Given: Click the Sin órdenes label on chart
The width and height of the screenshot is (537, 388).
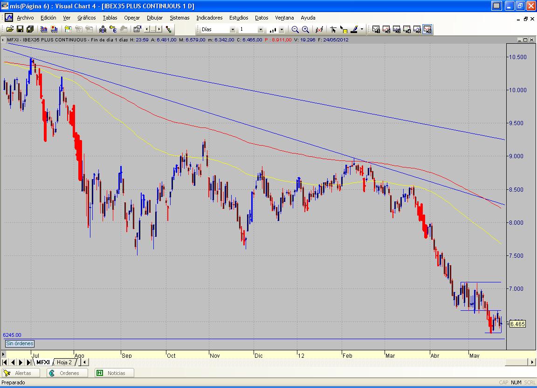Looking at the screenshot, I should tap(20, 343).
